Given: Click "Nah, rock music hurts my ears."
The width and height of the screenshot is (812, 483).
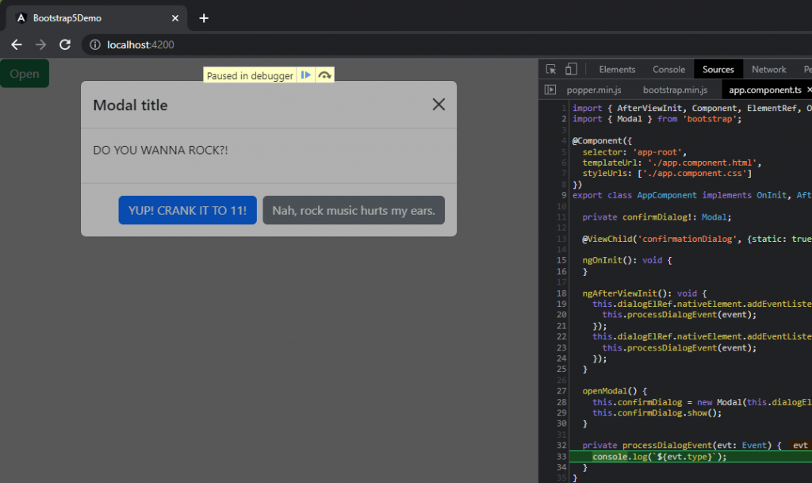Looking at the screenshot, I should coord(354,210).
